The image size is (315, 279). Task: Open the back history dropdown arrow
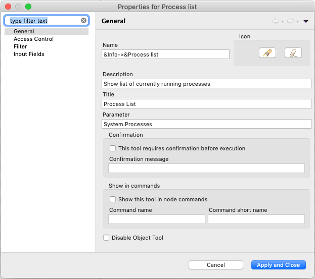point(282,22)
